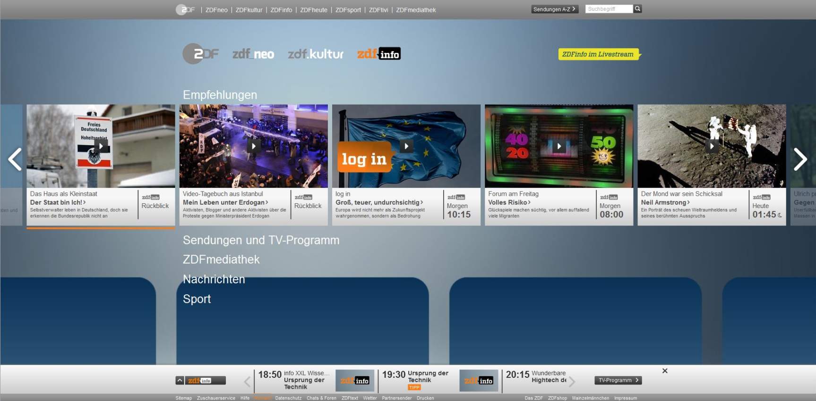
Task: Click zdfinfo badge on Erdogan card
Action: [x=303, y=197]
